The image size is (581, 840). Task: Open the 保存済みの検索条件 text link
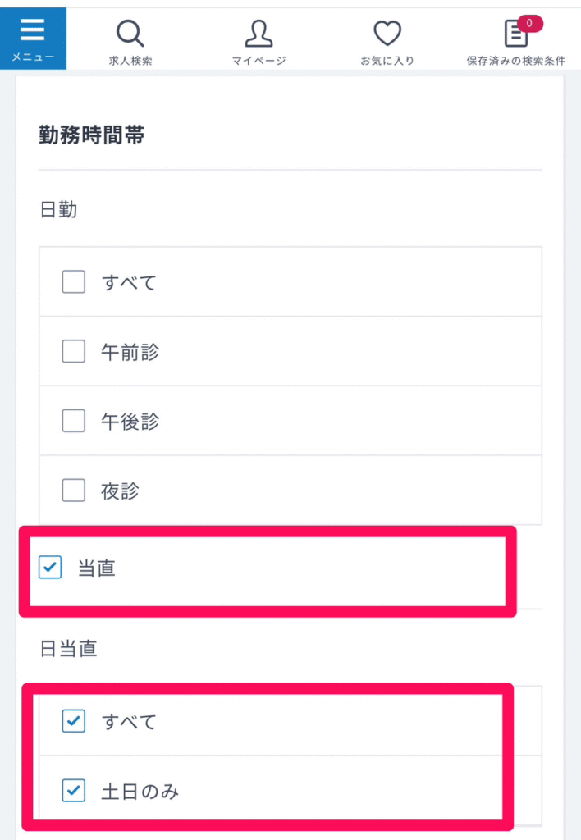click(x=515, y=61)
